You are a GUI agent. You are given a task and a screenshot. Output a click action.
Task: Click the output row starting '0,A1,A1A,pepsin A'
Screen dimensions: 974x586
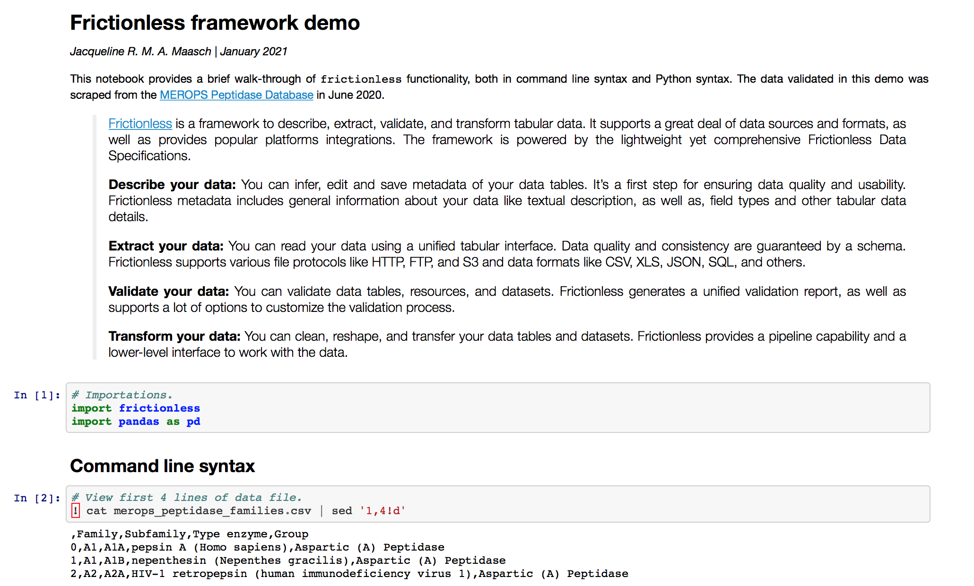click(257, 547)
